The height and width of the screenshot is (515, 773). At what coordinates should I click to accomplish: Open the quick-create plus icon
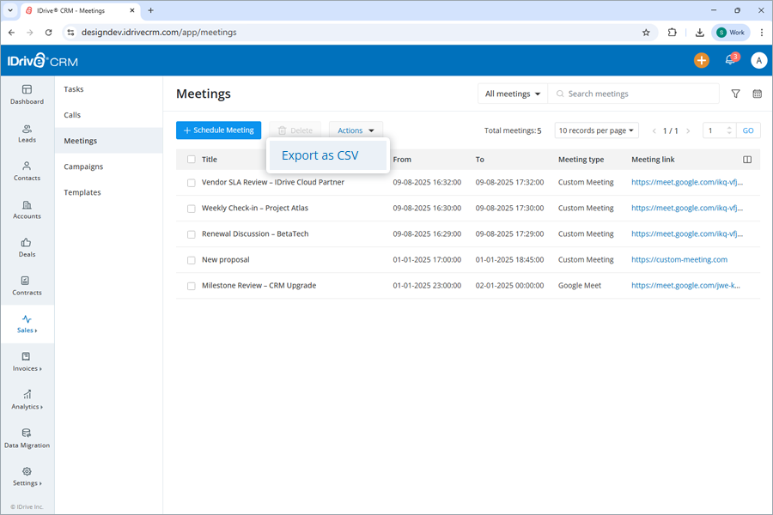701,60
